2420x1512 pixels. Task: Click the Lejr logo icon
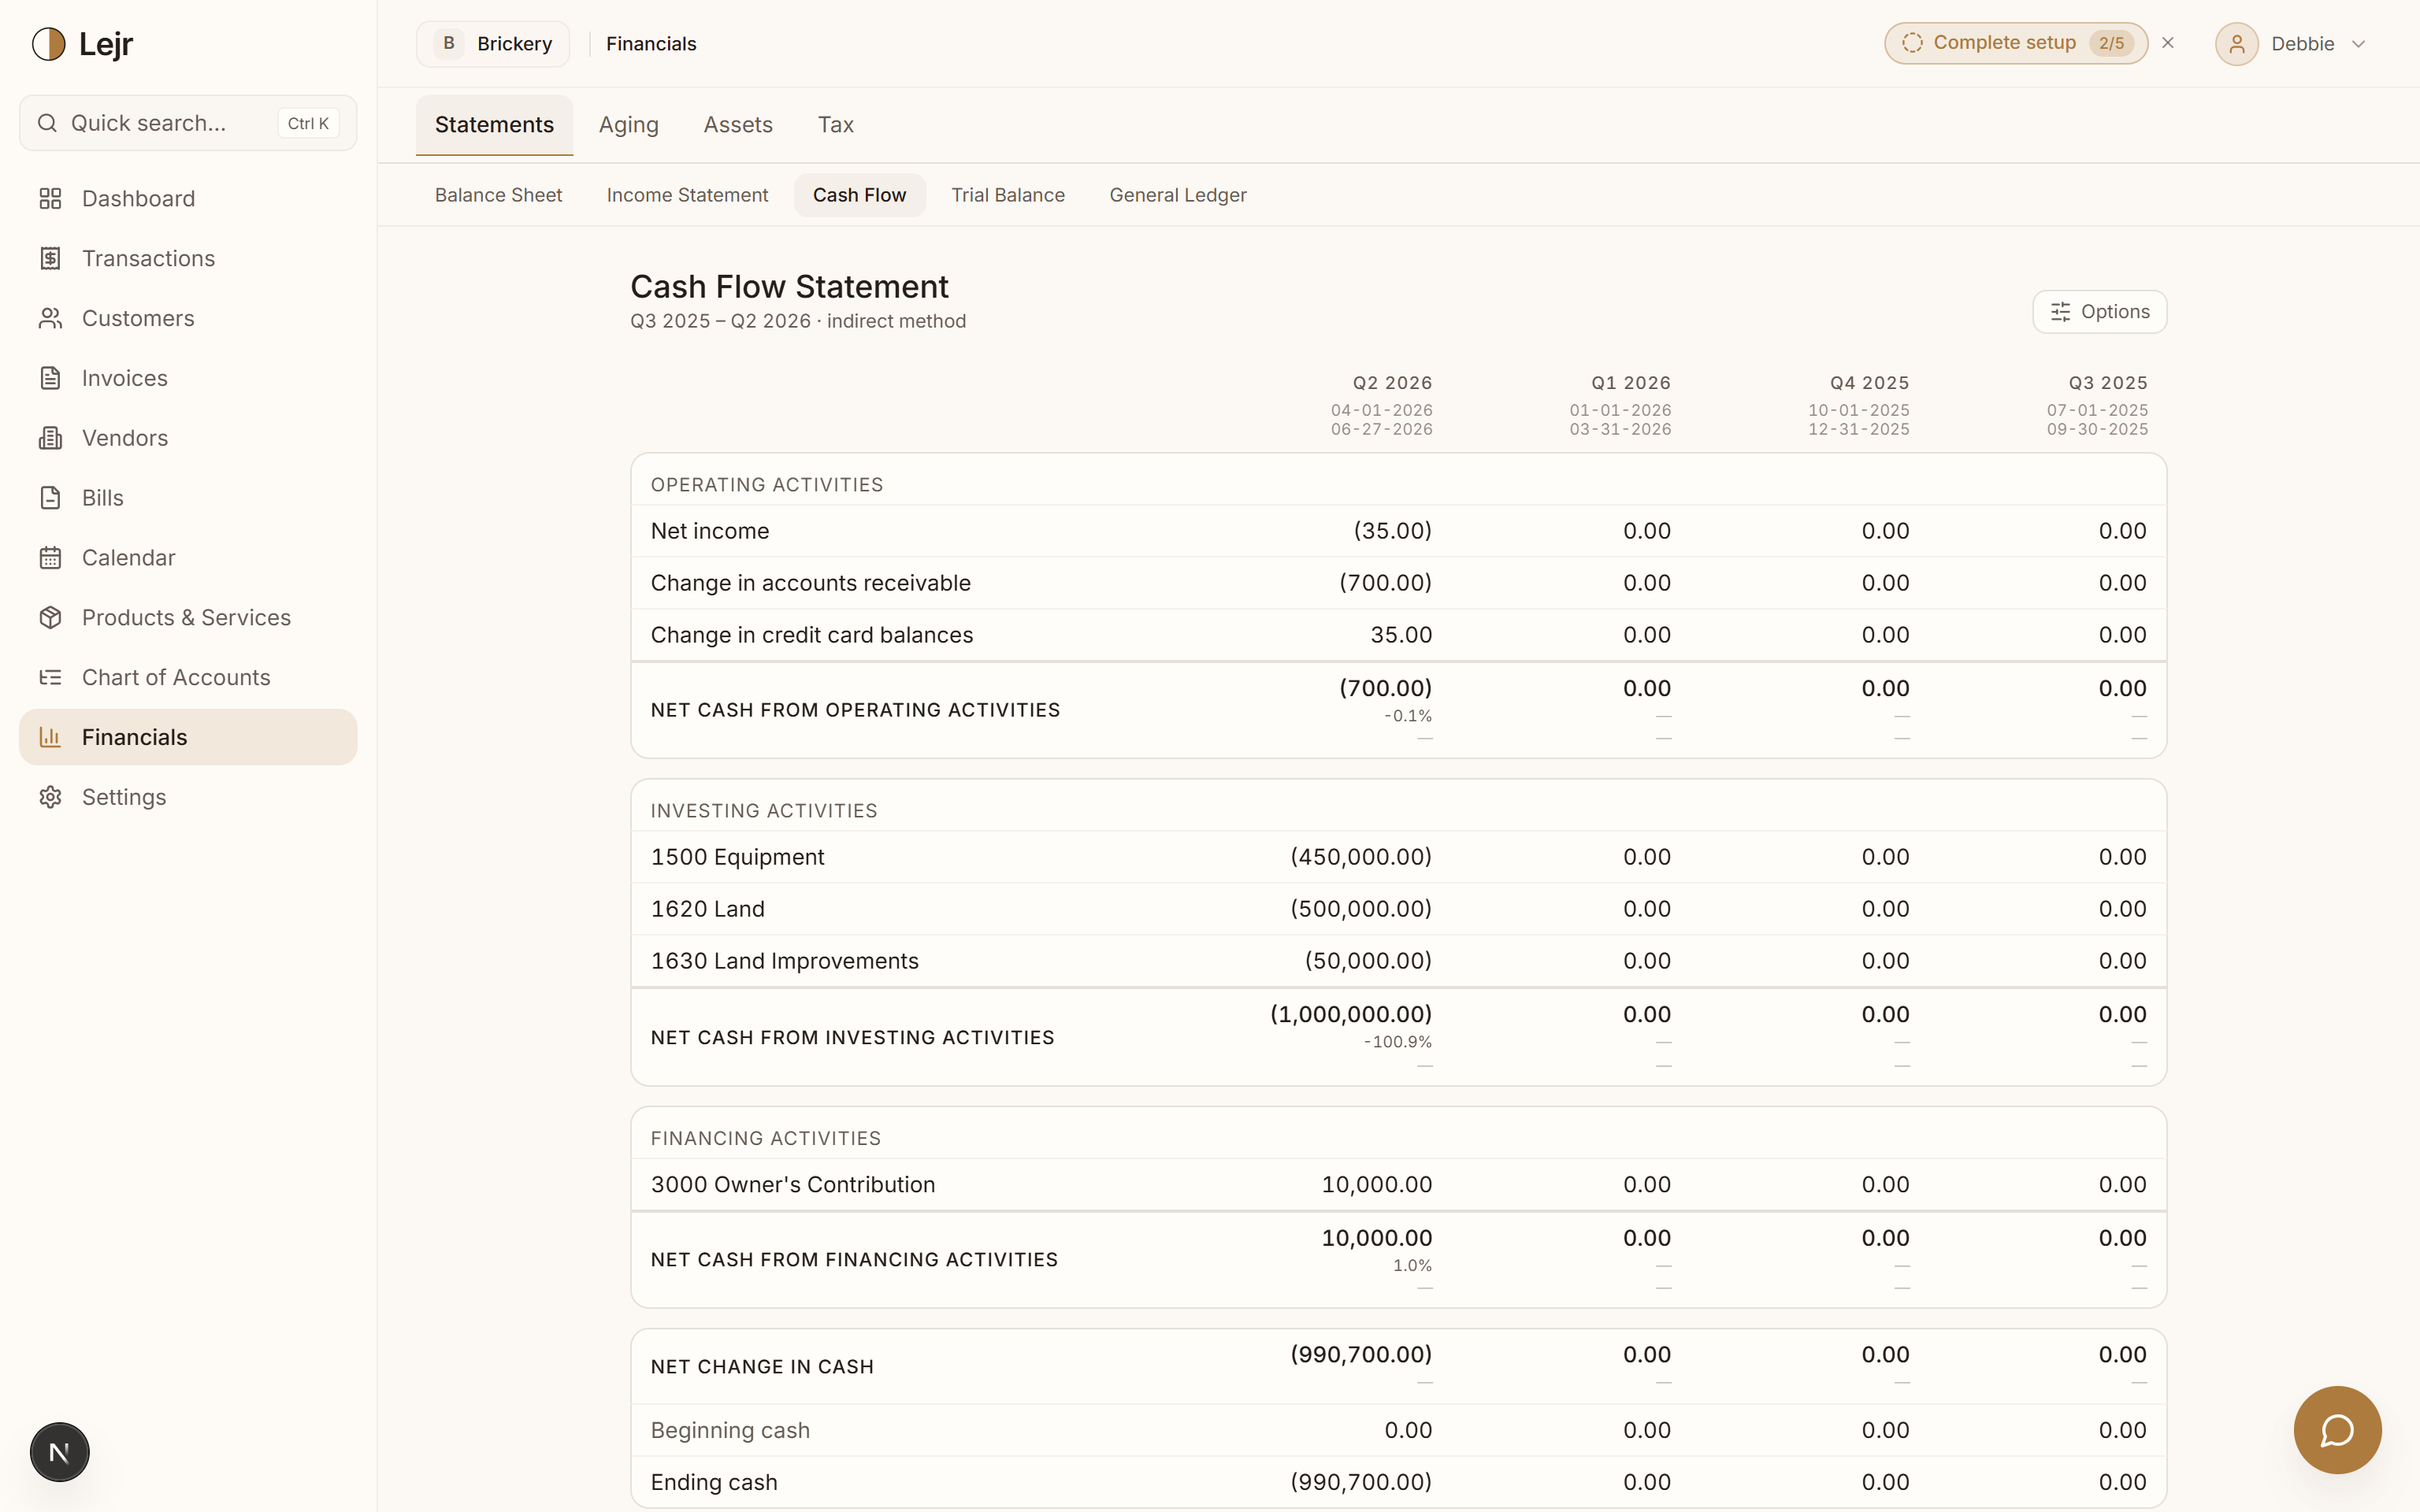coord(48,44)
